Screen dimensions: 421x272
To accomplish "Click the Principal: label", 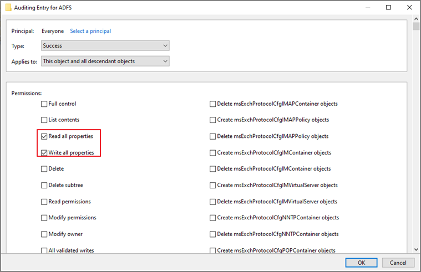I will tap(23, 31).
